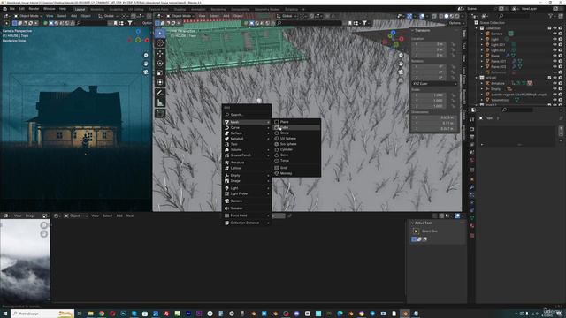The width and height of the screenshot is (566, 318).
Task: Add a Monkey mesh
Action: tap(296, 173)
